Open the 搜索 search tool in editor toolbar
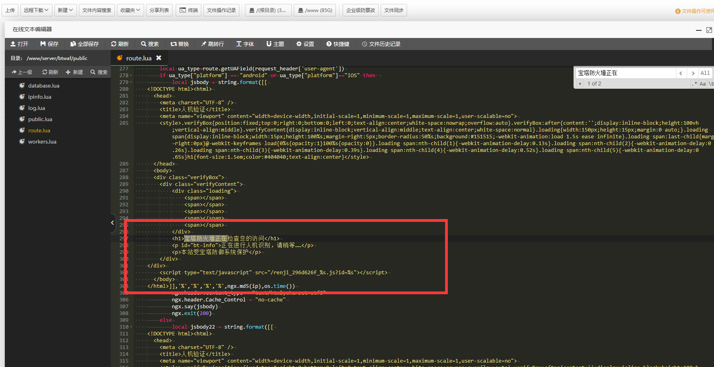714x367 pixels. [150, 44]
